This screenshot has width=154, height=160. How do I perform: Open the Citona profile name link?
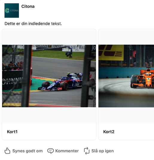(x=28, y=6)
